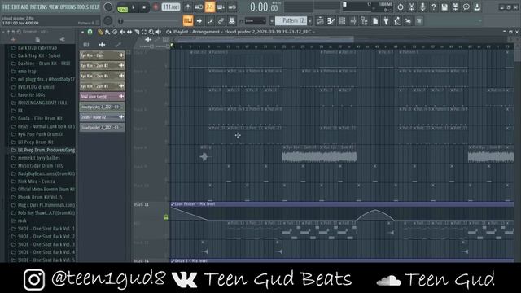Image resolution: width=521 pixels, height=293 pixels.
Task: Click the step editing arrow icon
Action: coord(199,21)
